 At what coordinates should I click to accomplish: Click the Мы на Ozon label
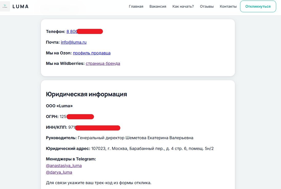click(59, 53)
